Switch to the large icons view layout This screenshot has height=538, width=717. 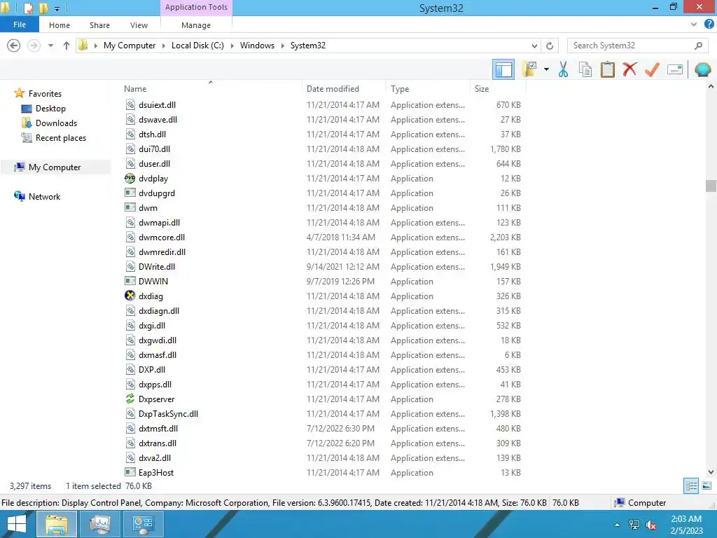(x=706, y=486)
